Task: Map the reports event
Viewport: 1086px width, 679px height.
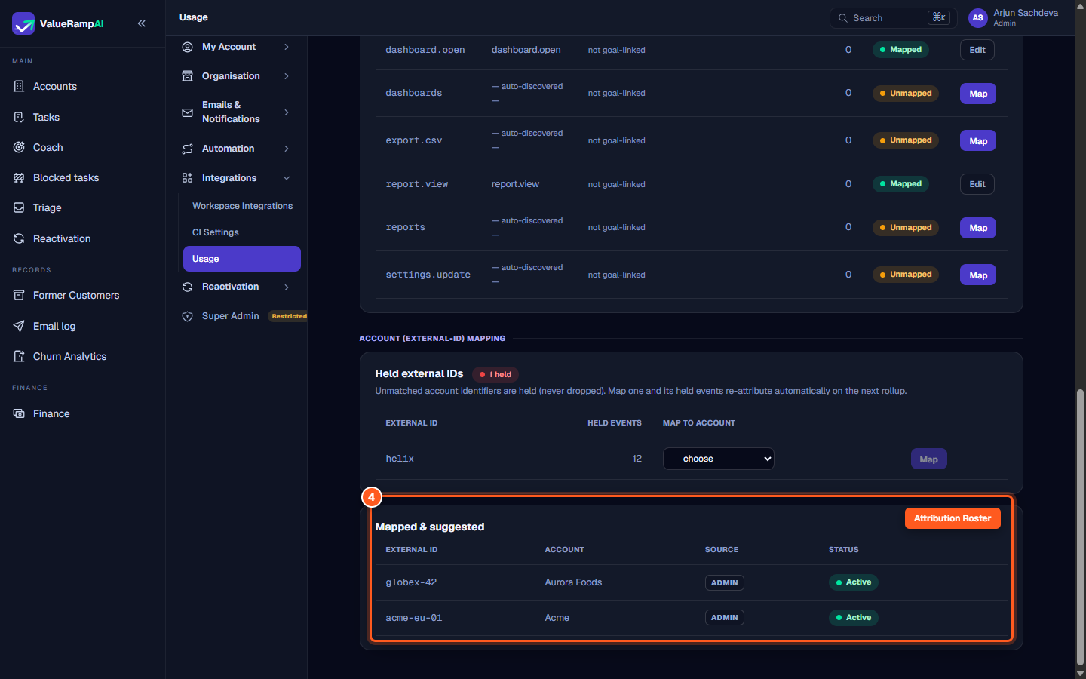Action: pyautogui.click(x=978, y=228)
